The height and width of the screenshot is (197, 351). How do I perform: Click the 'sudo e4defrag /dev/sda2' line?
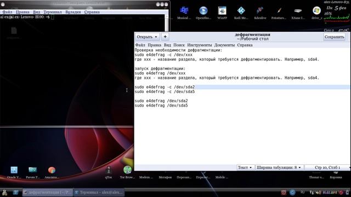(161, 101)
